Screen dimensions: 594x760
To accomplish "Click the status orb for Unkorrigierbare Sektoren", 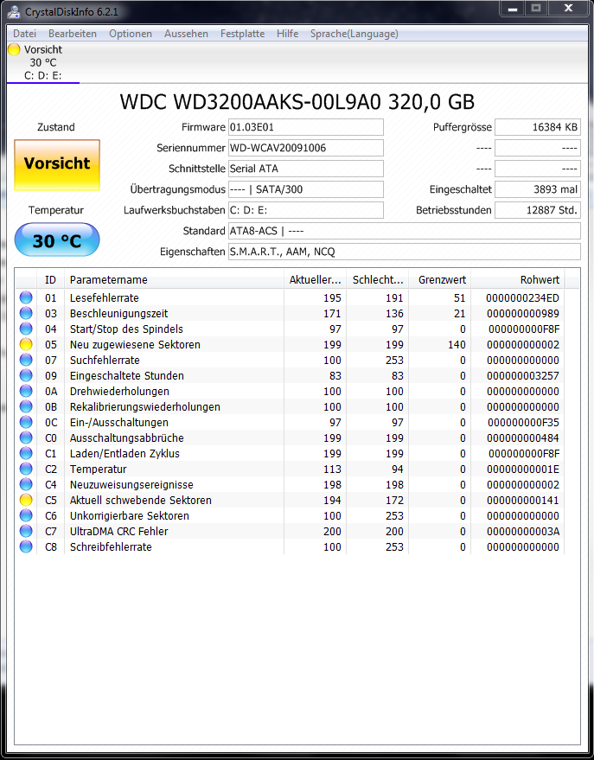I will [26, 515].
